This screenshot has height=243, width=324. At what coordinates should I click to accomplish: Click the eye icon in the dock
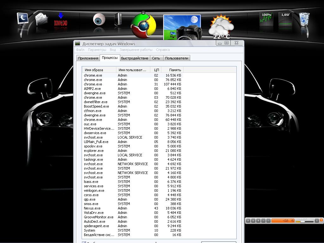point(98,20)
